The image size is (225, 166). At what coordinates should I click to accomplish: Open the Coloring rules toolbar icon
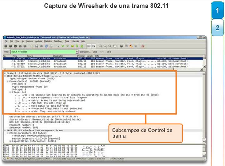click(x=131, y=46)
